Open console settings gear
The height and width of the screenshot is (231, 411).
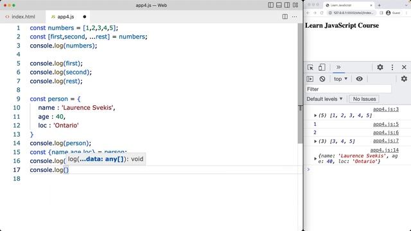click(x=404, y=79)
